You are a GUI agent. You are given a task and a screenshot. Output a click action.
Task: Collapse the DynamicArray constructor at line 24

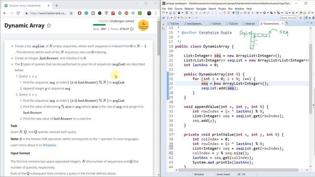coord(174,74)
